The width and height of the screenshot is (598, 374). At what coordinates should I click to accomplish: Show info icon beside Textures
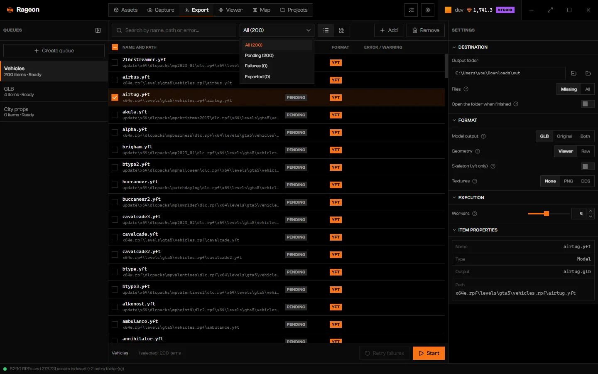click(x=475, y=181)
